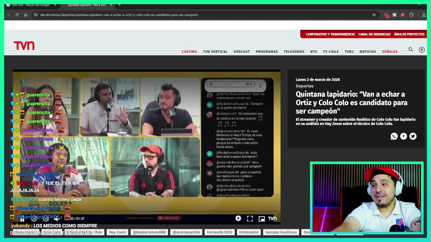Go forward in browser history
The width and height of the screenshot is (431, 242).
pyautogui.click(x=8, y=15)
